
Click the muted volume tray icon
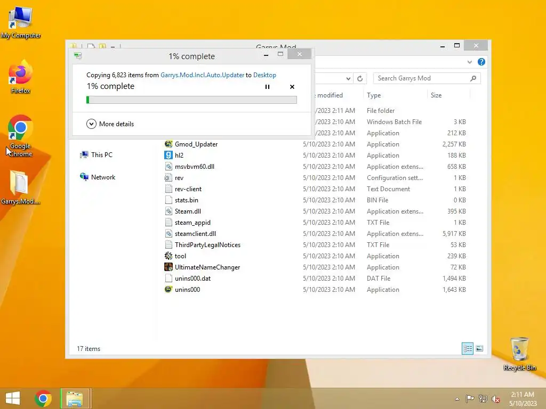click(x=495, y=399)
